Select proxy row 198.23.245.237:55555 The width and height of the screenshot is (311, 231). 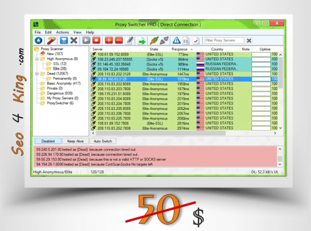[184, 59]
